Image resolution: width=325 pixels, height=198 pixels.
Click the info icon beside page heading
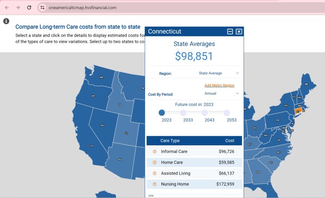coord(6,21)
